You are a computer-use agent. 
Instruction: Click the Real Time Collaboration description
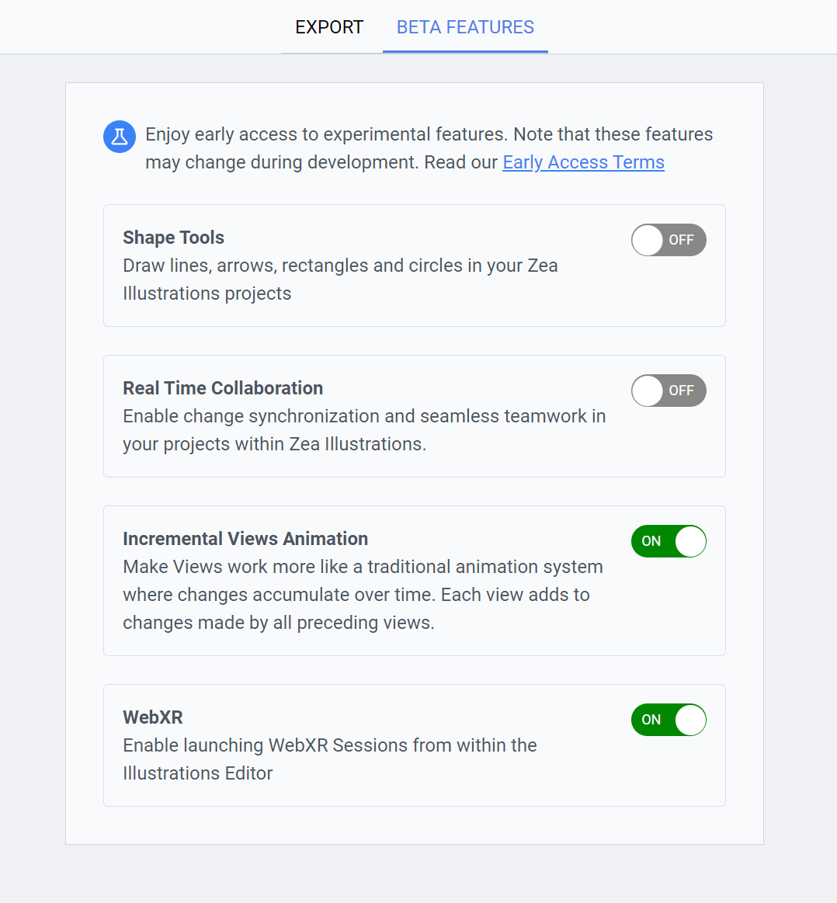coord(363,430)
